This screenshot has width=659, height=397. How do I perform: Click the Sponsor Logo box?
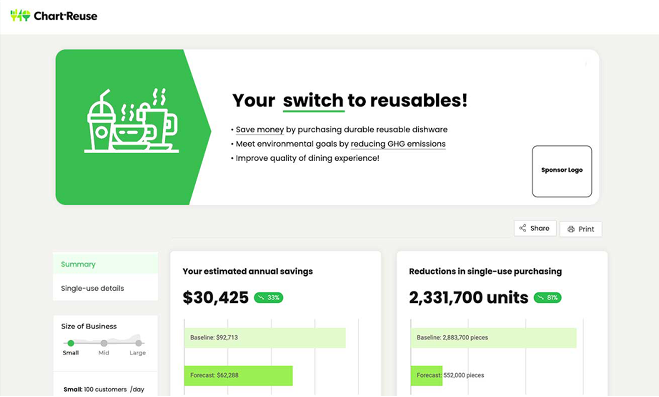562,171
